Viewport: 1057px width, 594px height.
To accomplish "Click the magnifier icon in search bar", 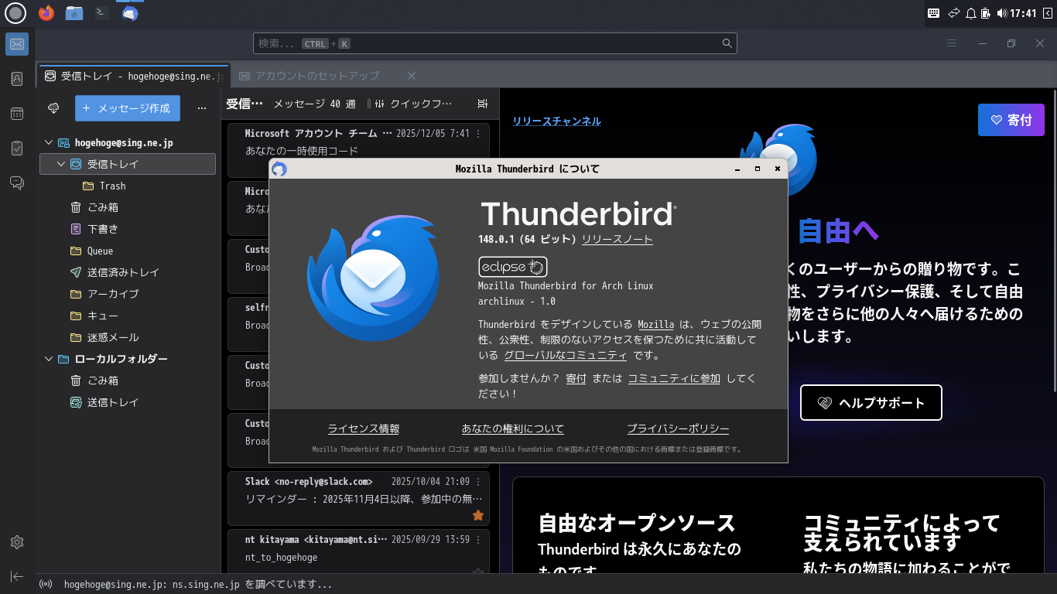I will point(727,43).
